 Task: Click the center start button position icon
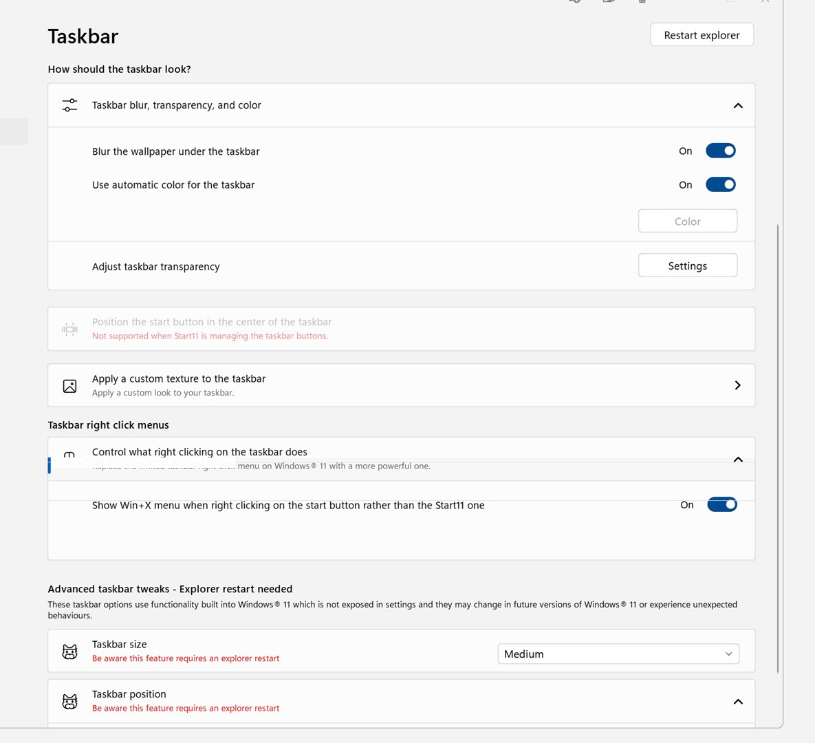coord(69,329)
